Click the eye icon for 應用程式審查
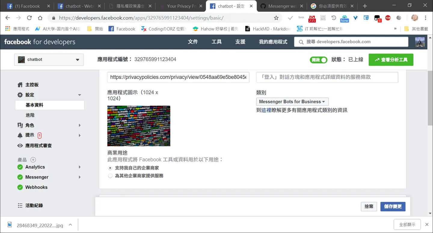 tap(20, 146)
